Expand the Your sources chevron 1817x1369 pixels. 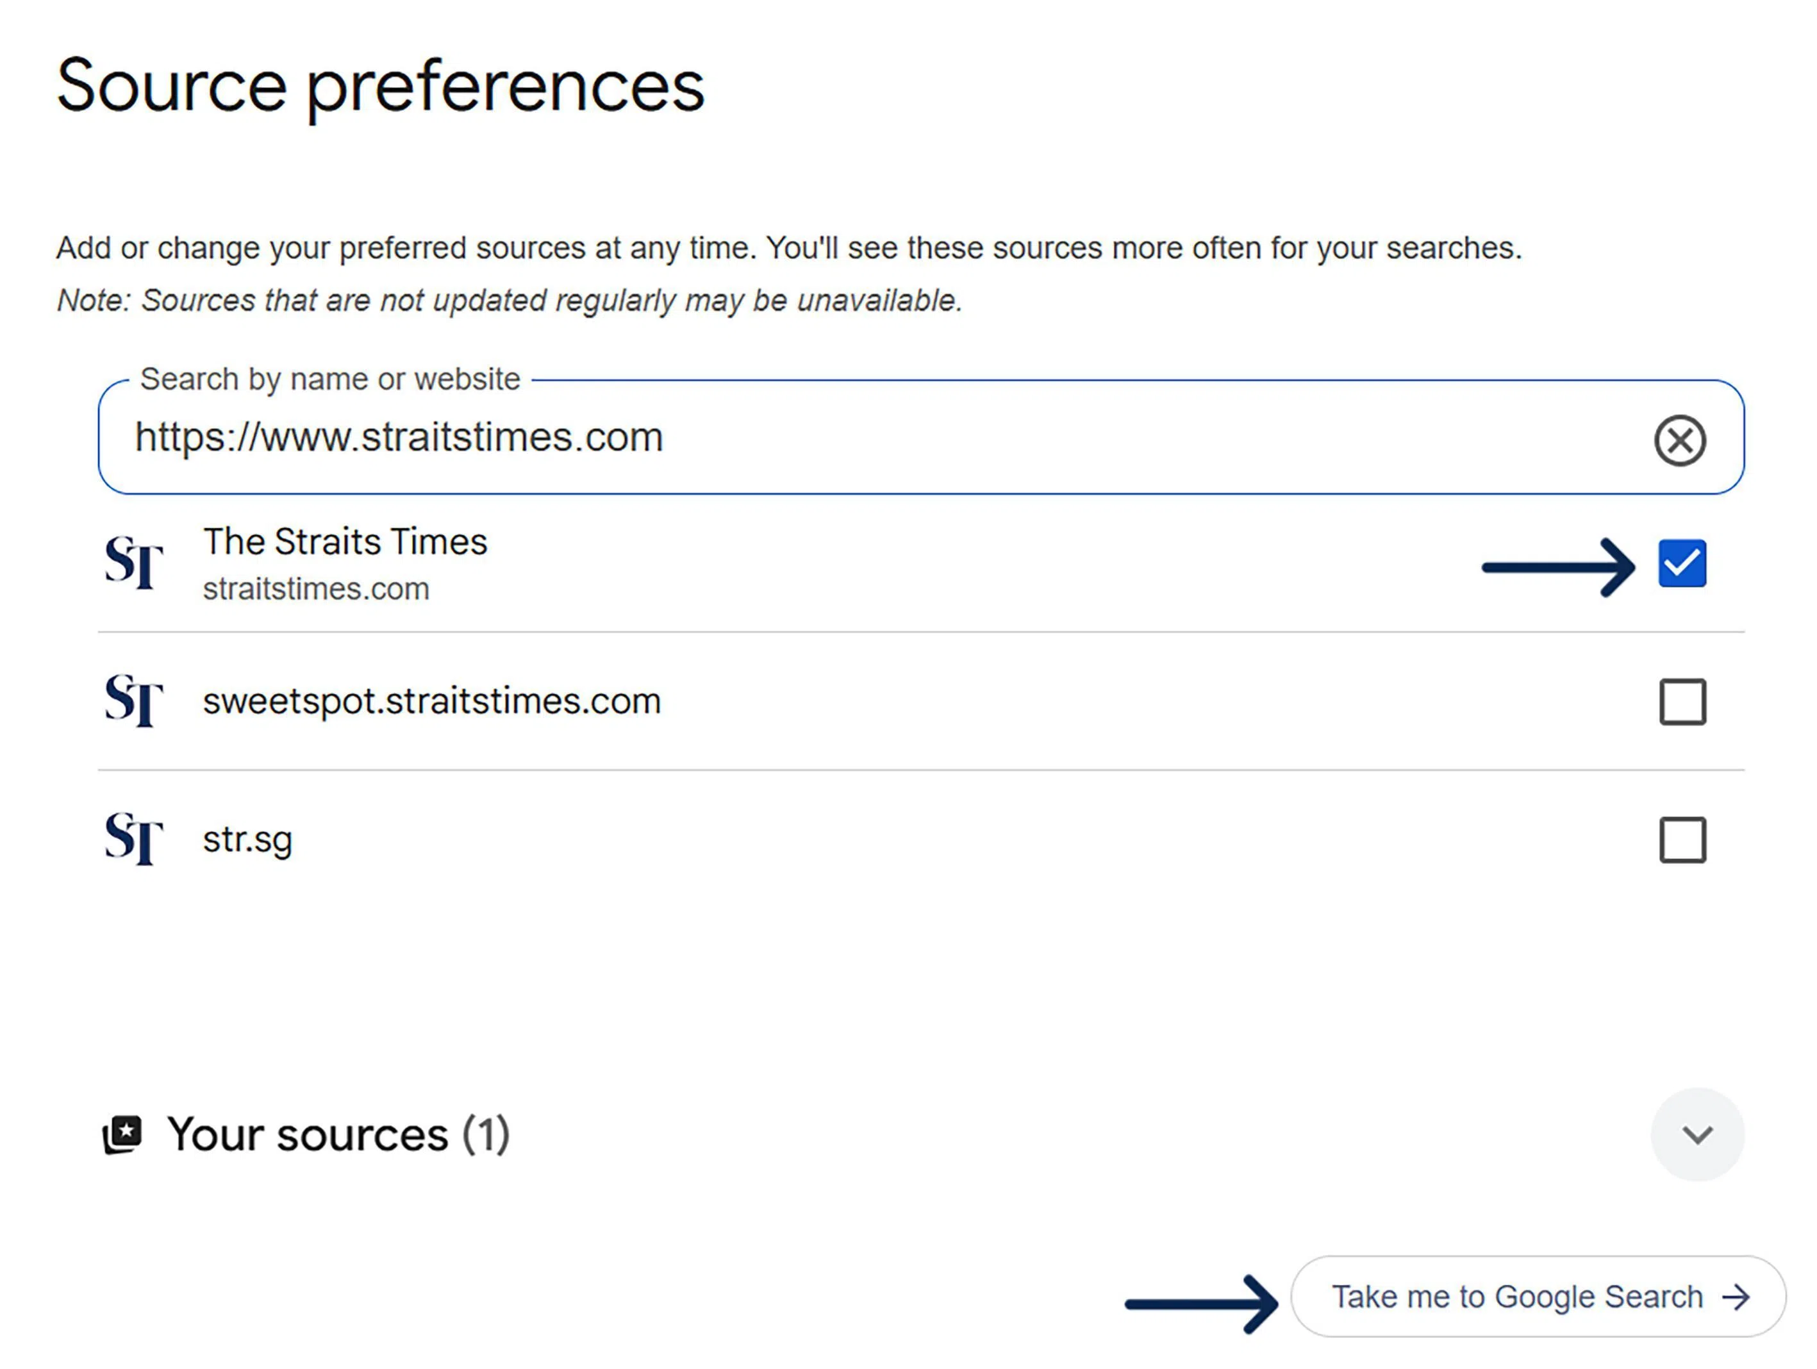1697,1135
